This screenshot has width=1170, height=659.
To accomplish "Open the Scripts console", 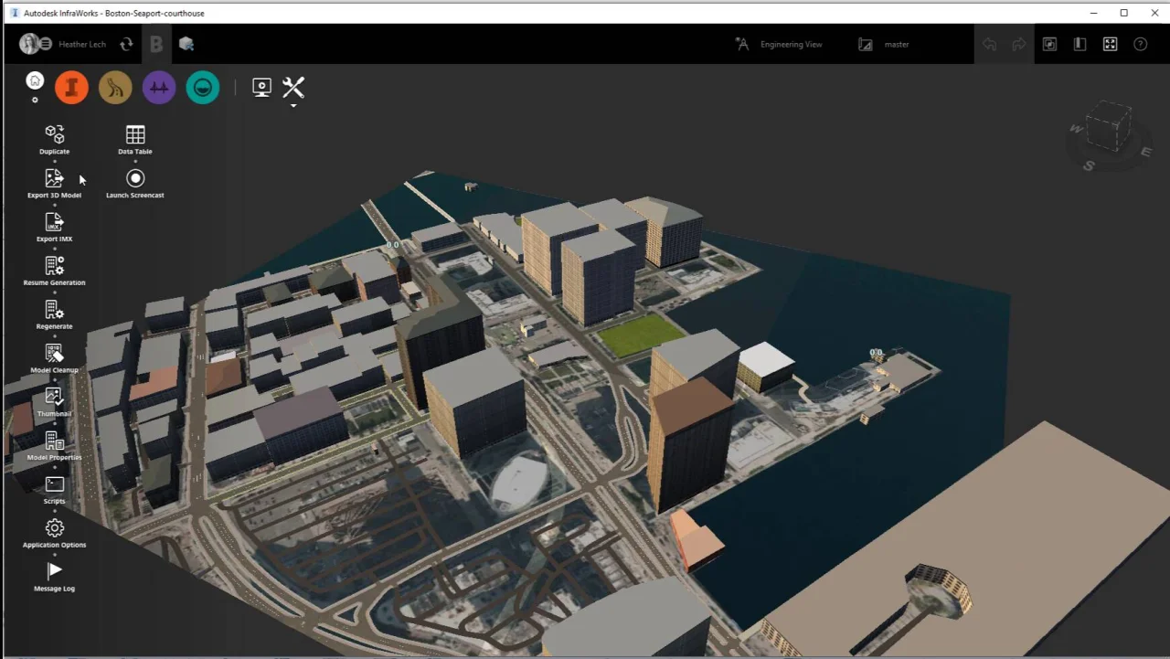I will [54, 485].
